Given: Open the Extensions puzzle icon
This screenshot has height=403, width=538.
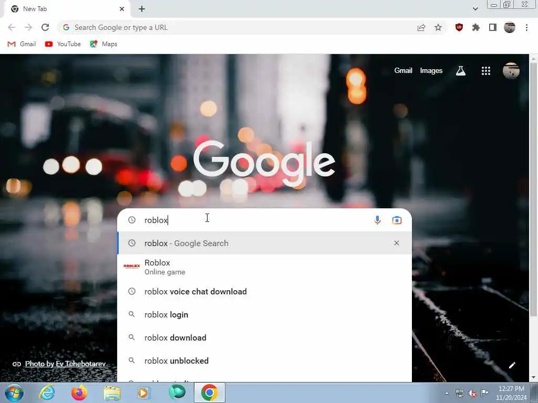Looking at the screenshot, I should (475, 27).
